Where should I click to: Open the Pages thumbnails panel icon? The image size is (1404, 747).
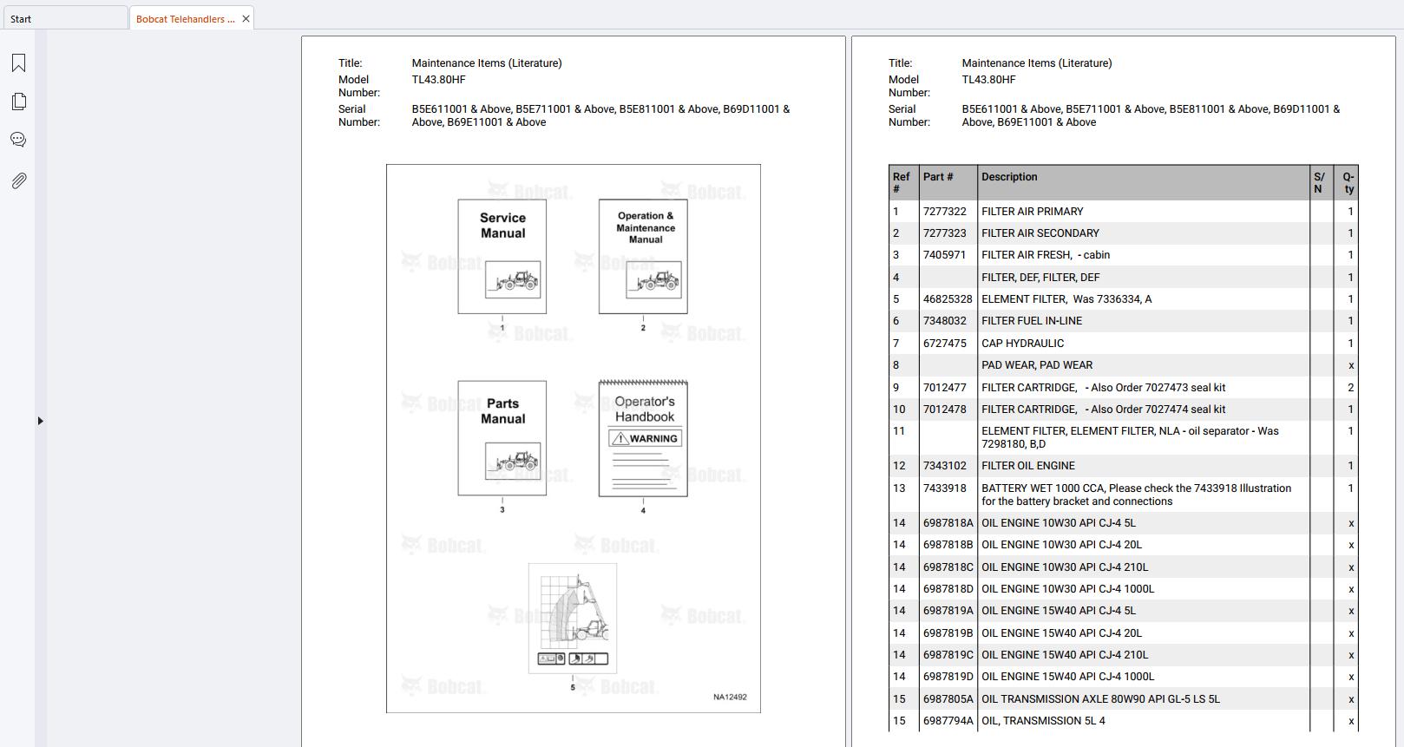(18, 102)
